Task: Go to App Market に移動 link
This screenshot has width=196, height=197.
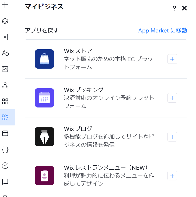Action: (x=163, y=31)
